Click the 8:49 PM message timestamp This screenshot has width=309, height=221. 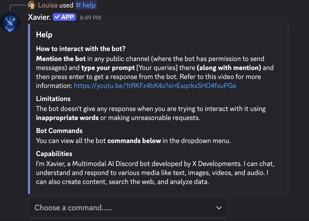coord(90,17)
